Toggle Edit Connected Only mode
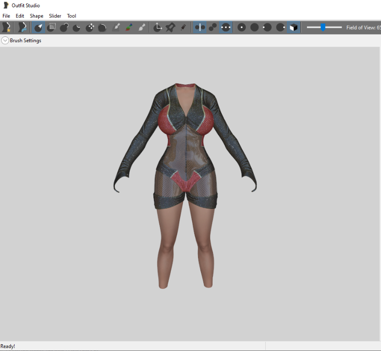381x351 pixels. click(213, 27)
